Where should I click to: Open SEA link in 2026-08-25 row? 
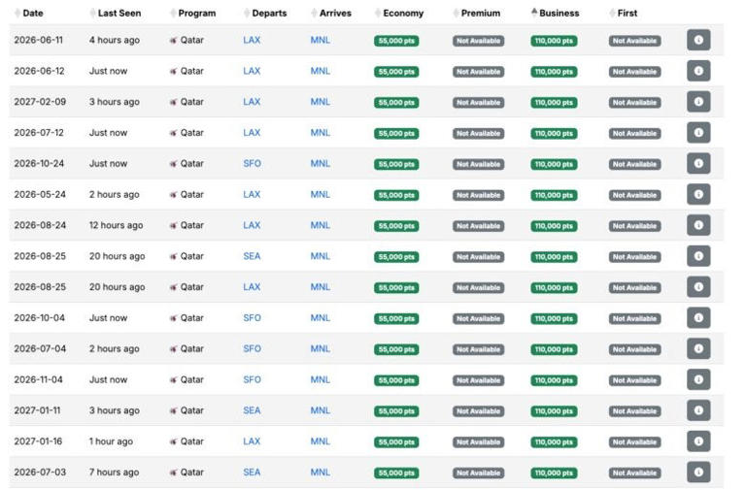252,256
